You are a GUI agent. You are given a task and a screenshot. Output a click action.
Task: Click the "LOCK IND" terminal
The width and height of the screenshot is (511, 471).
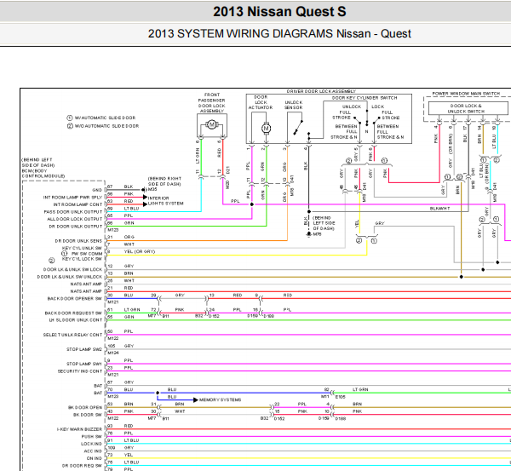(x=92, y=444)
